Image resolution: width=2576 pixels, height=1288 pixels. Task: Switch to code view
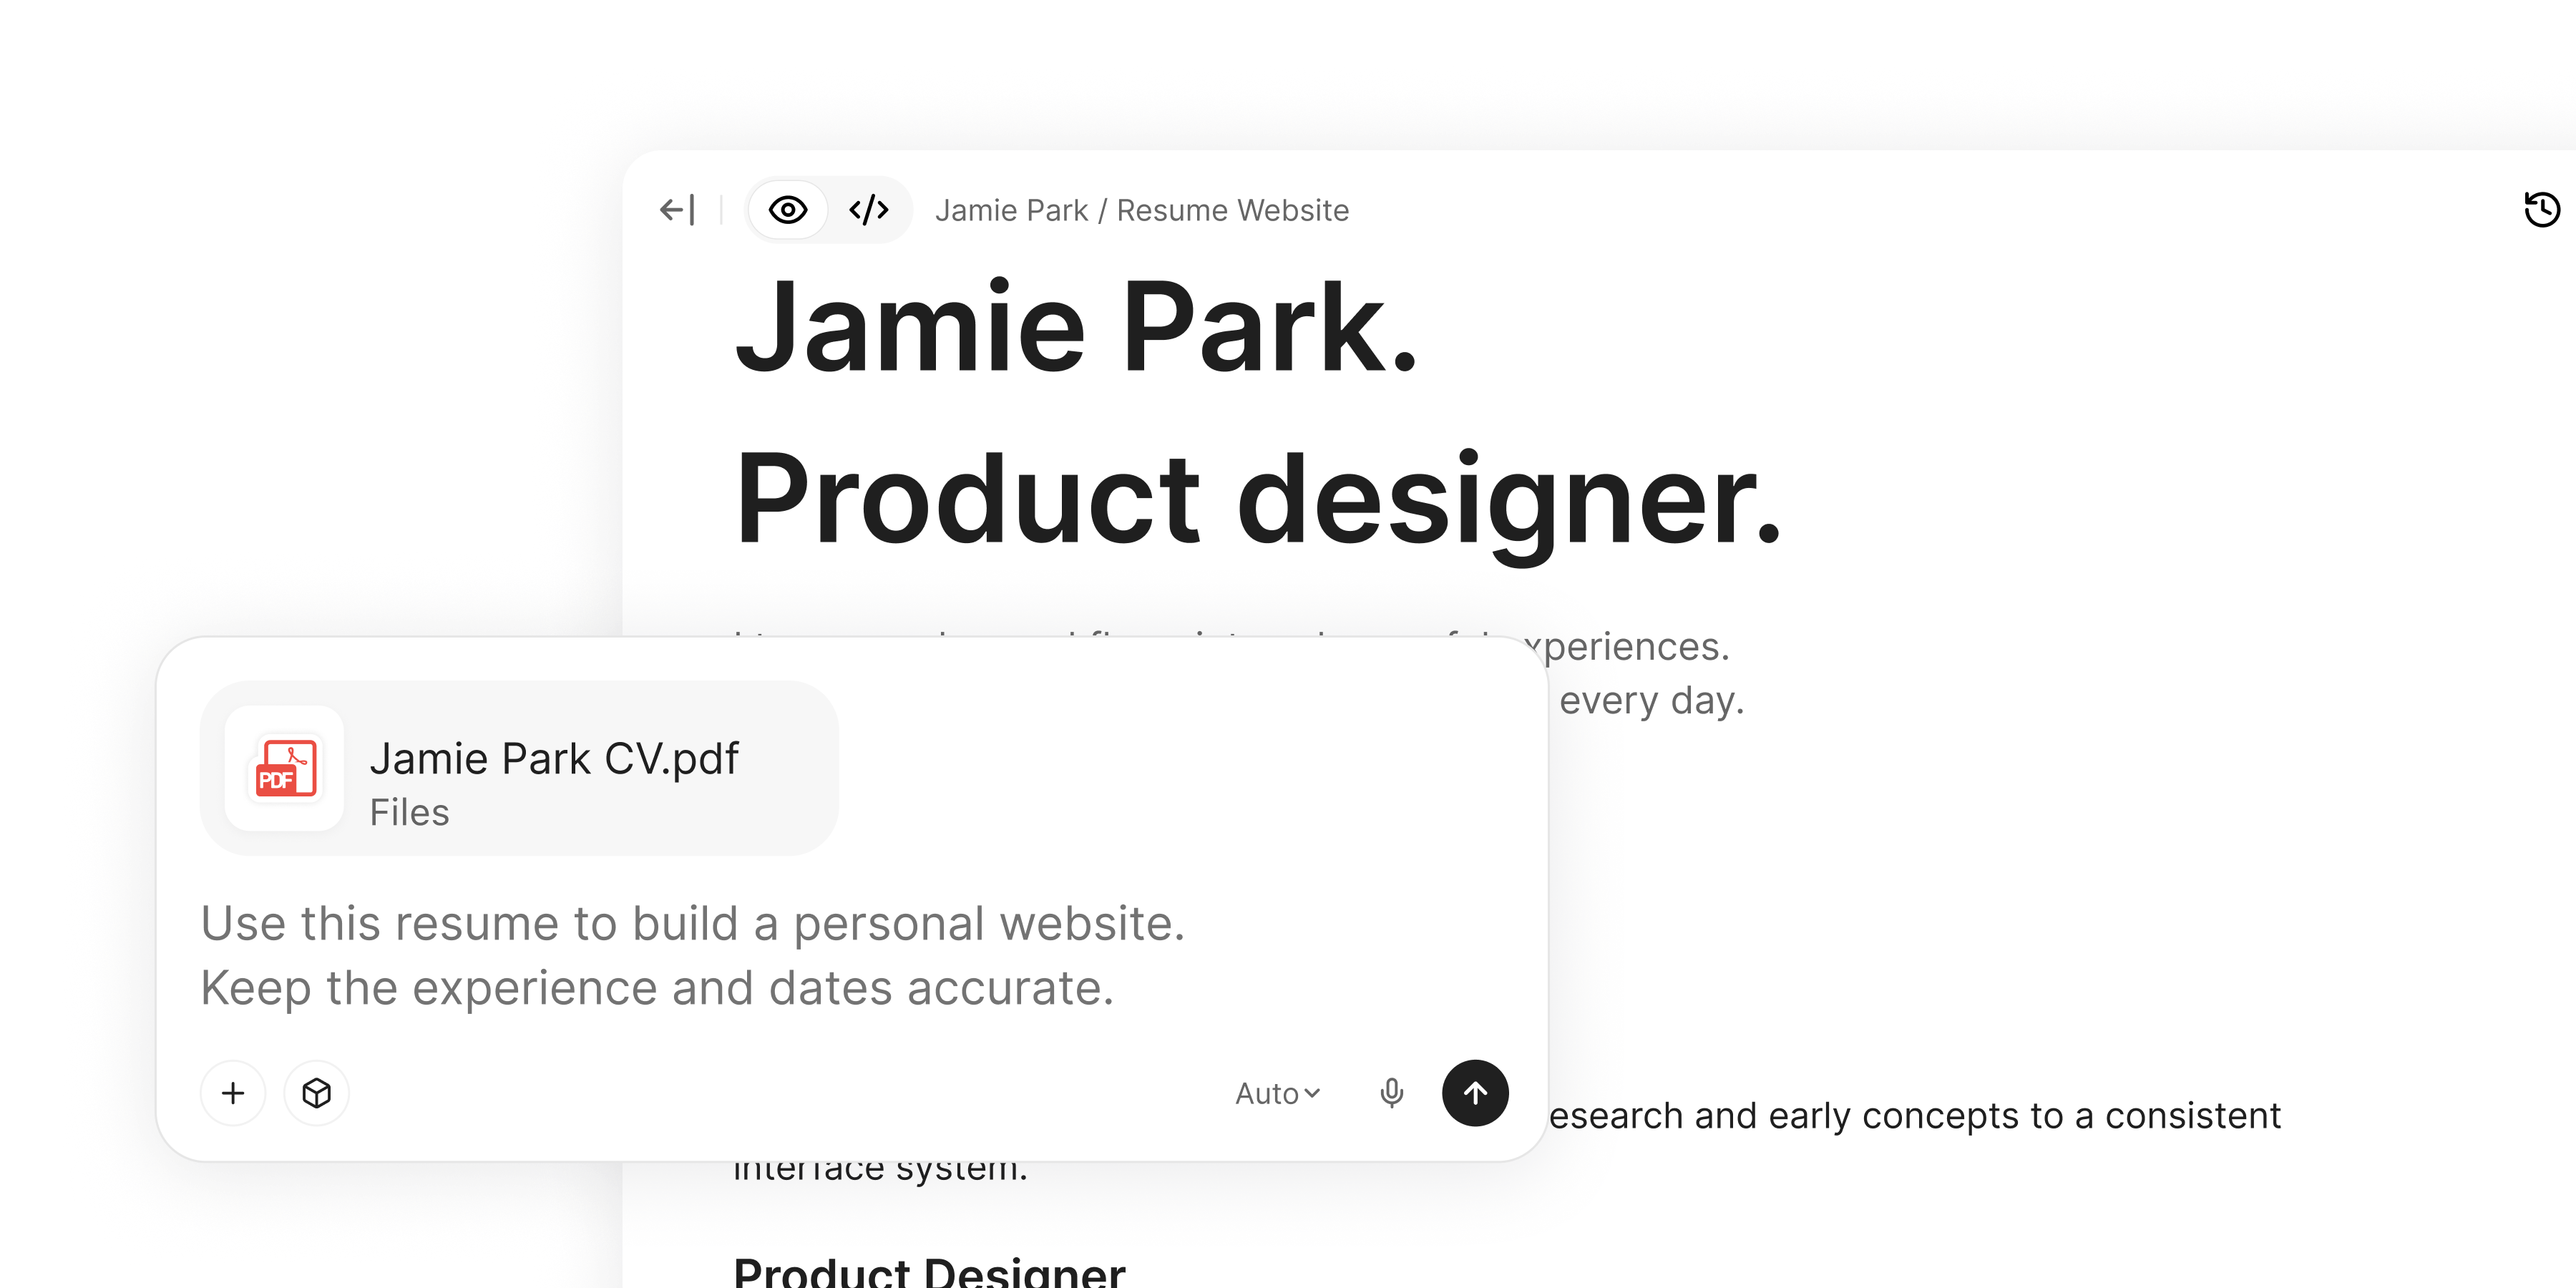pos(868,210)
